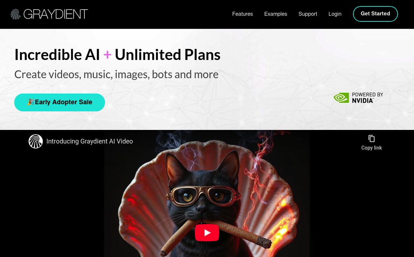The image size is (414, 257).
Task: Click the POWERED BY NVIDIA text
Action: coord(367,98)
